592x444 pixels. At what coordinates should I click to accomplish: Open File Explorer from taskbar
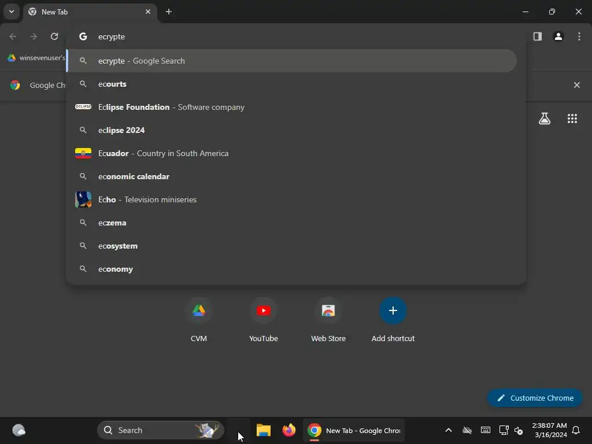(x=264, y=430)
